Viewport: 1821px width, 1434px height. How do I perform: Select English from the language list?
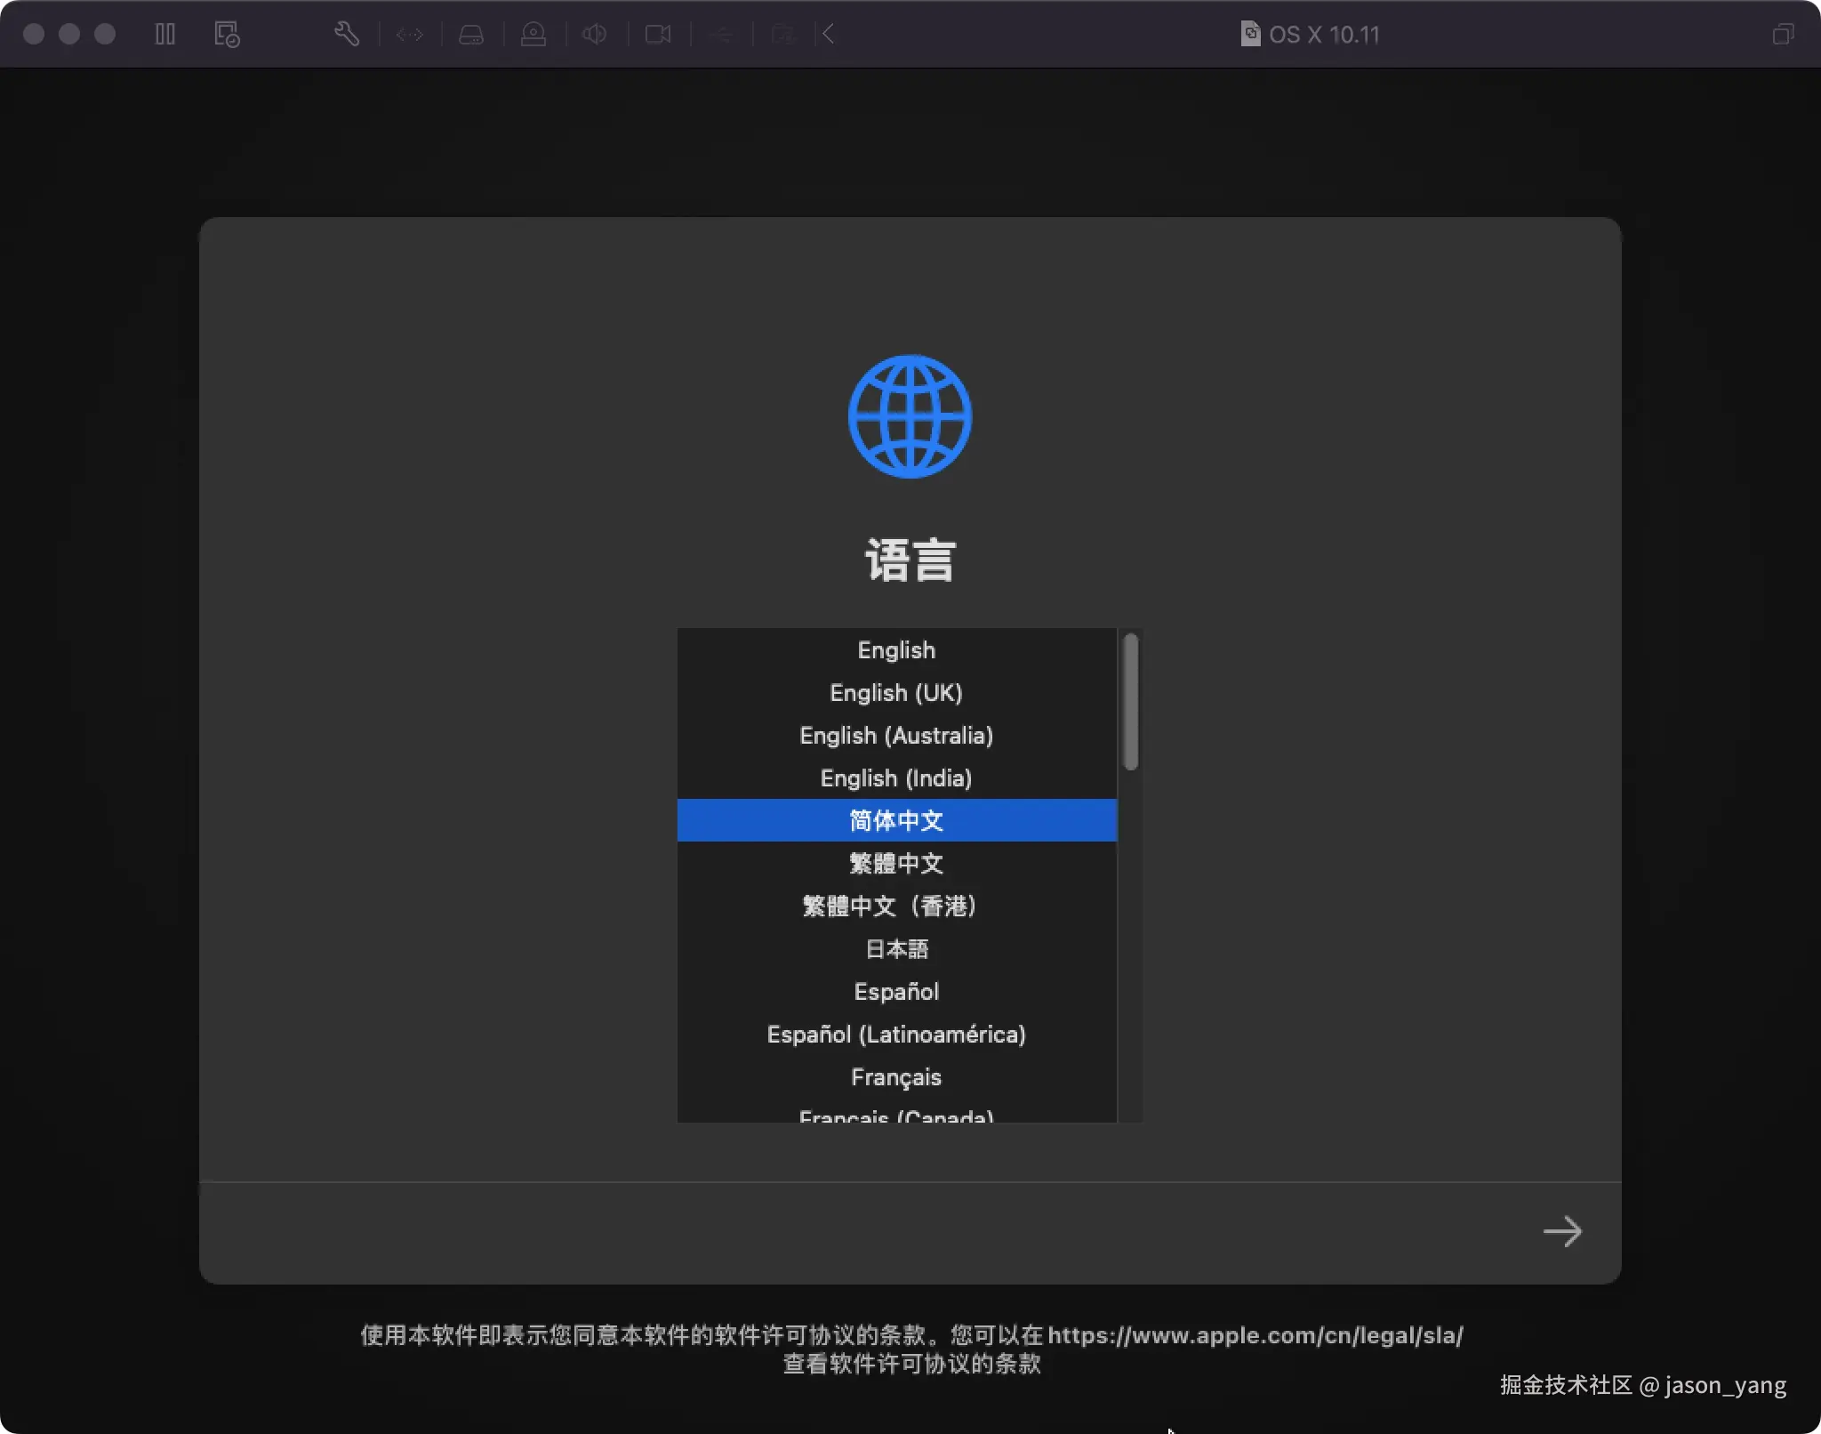[x=896, y=650]
